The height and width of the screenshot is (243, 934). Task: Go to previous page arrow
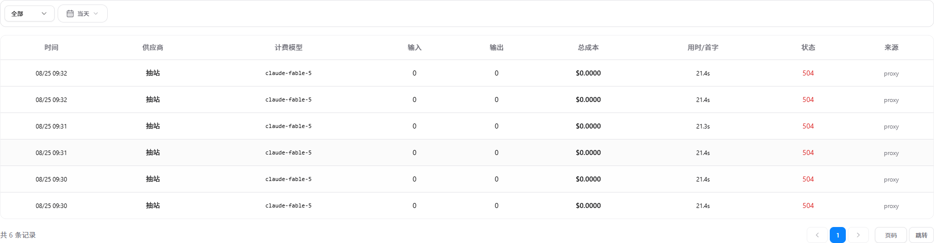817,235
